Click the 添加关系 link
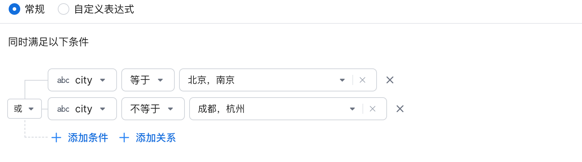 [156, 138]
